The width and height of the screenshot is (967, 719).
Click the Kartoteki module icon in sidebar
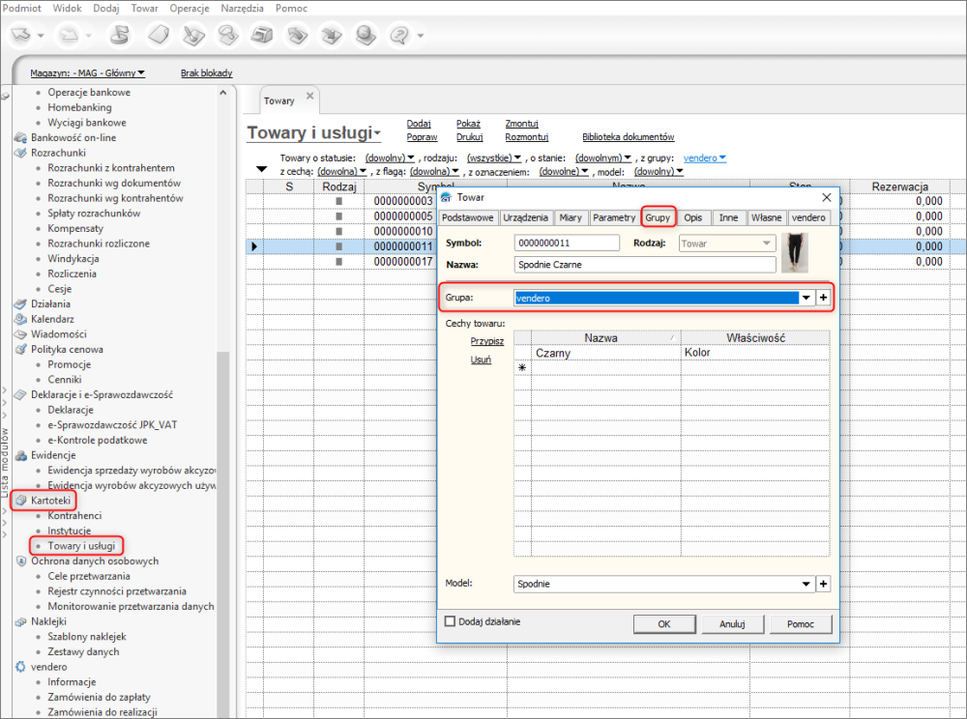tap(21, 501)
